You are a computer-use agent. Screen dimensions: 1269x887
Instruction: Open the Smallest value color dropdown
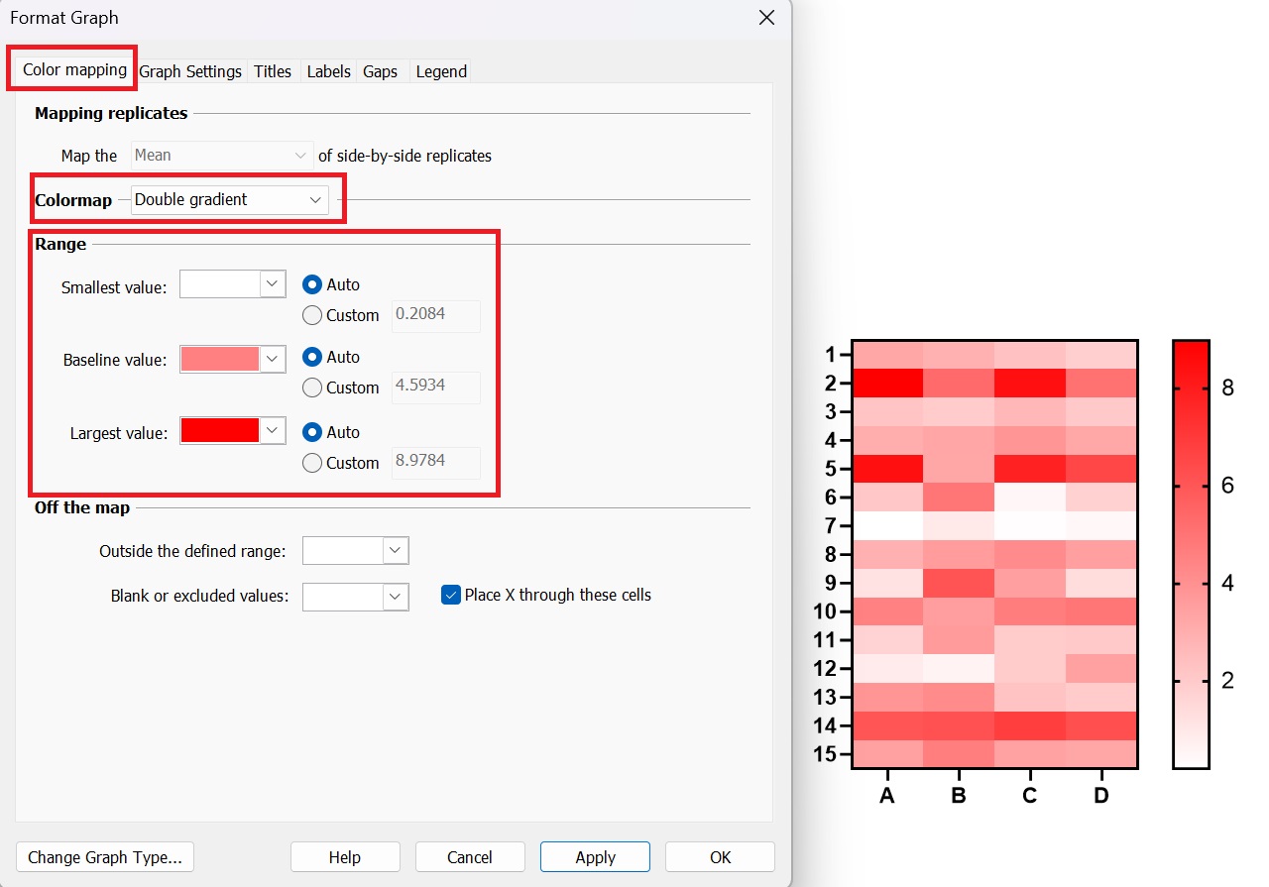tap(273, 284)
